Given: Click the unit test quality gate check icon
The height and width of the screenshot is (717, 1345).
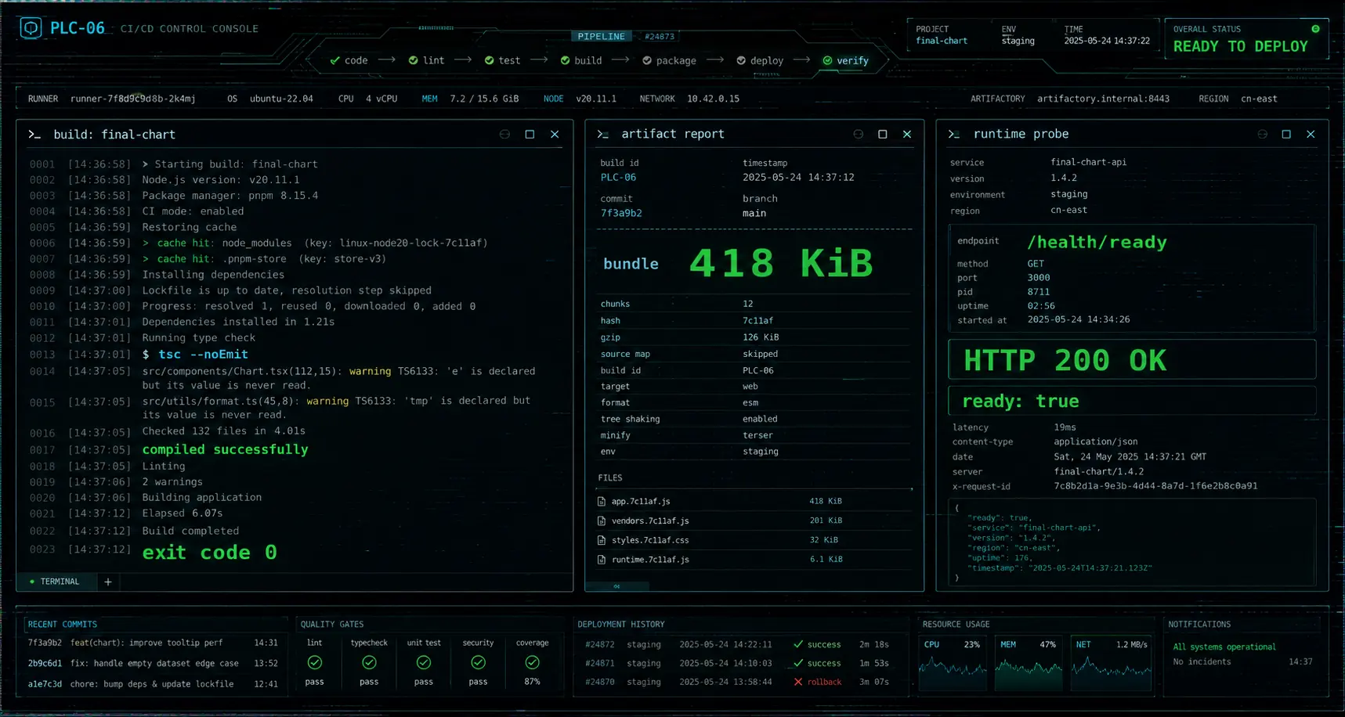Looking at the screenshot, I should click(424, 663).
